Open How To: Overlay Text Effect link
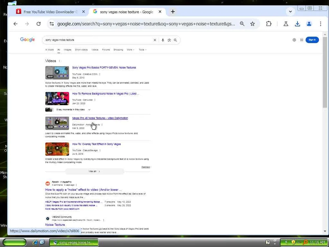 coord(96,144)
